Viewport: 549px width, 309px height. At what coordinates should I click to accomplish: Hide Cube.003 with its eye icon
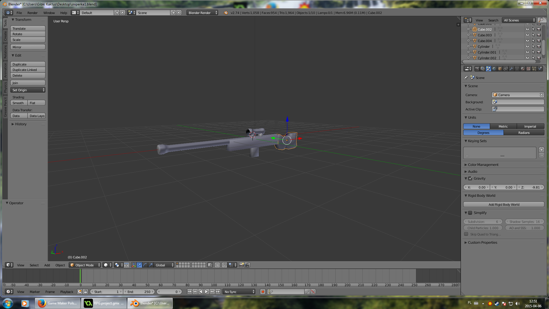tap(528, 35)
